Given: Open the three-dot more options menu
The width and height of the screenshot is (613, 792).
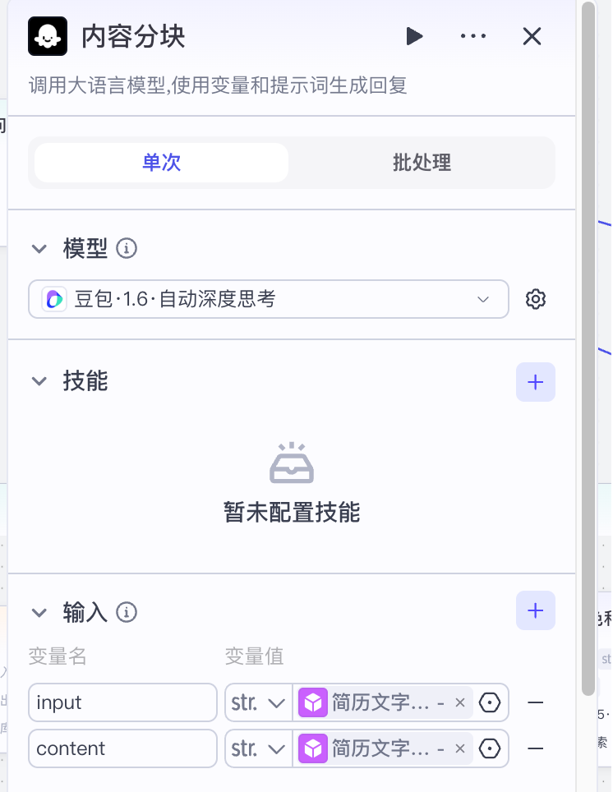Looking at the screenshot, I should 473,36.
